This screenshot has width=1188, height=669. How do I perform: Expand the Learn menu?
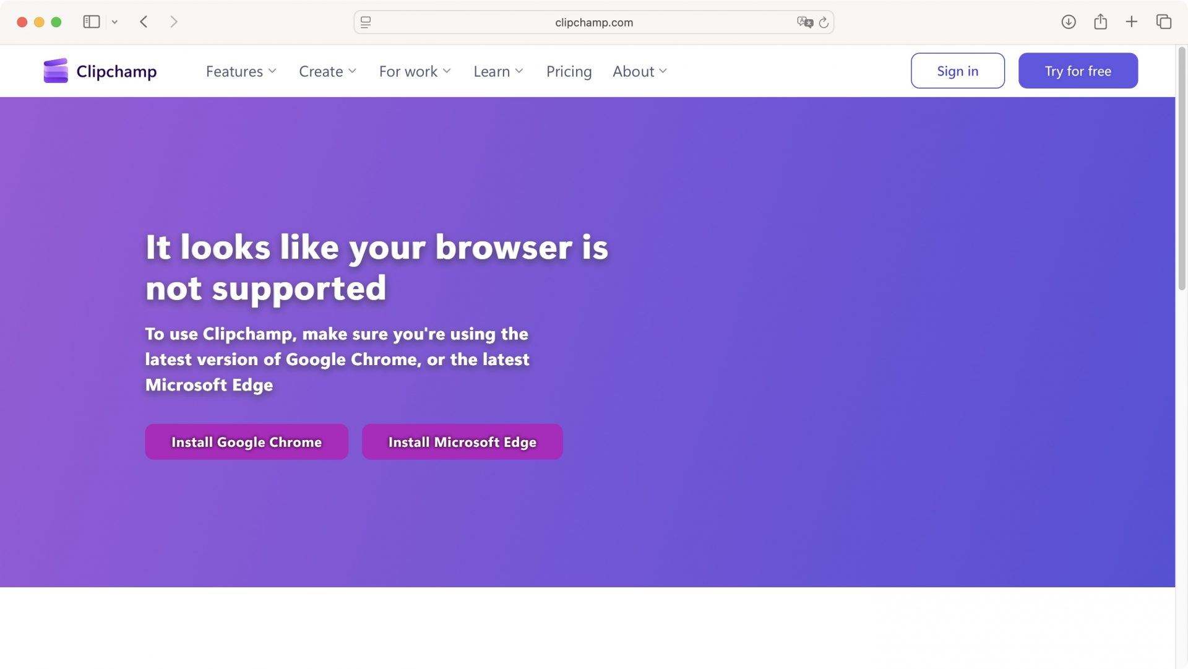[498, 71]
